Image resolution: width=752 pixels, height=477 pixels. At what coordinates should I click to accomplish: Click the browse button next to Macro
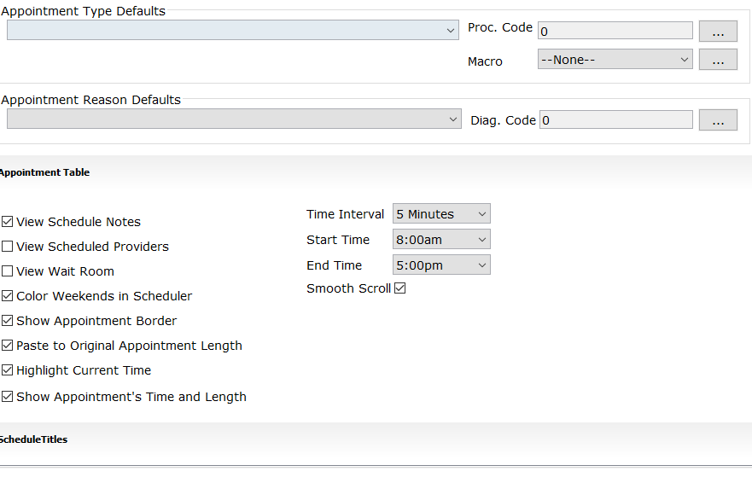pos(718,60)
